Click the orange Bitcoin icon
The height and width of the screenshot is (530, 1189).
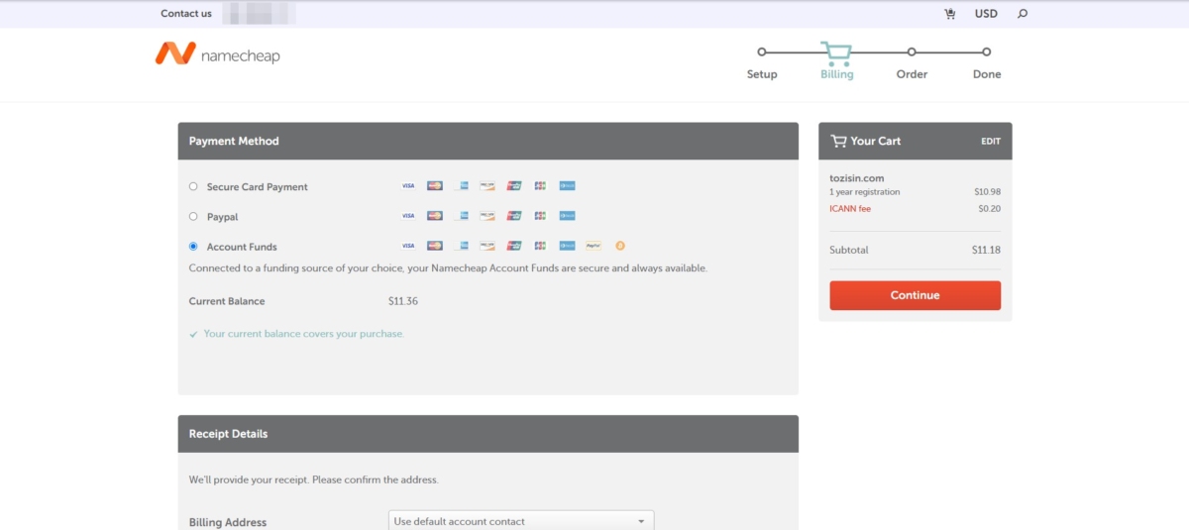(620, 245)
